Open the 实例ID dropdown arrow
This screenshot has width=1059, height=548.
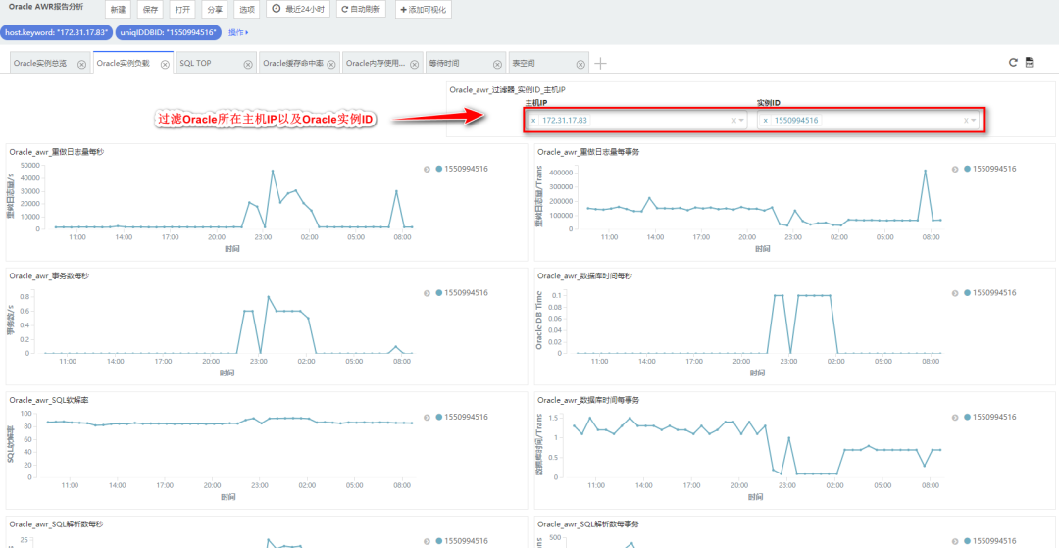coord(974,121)
